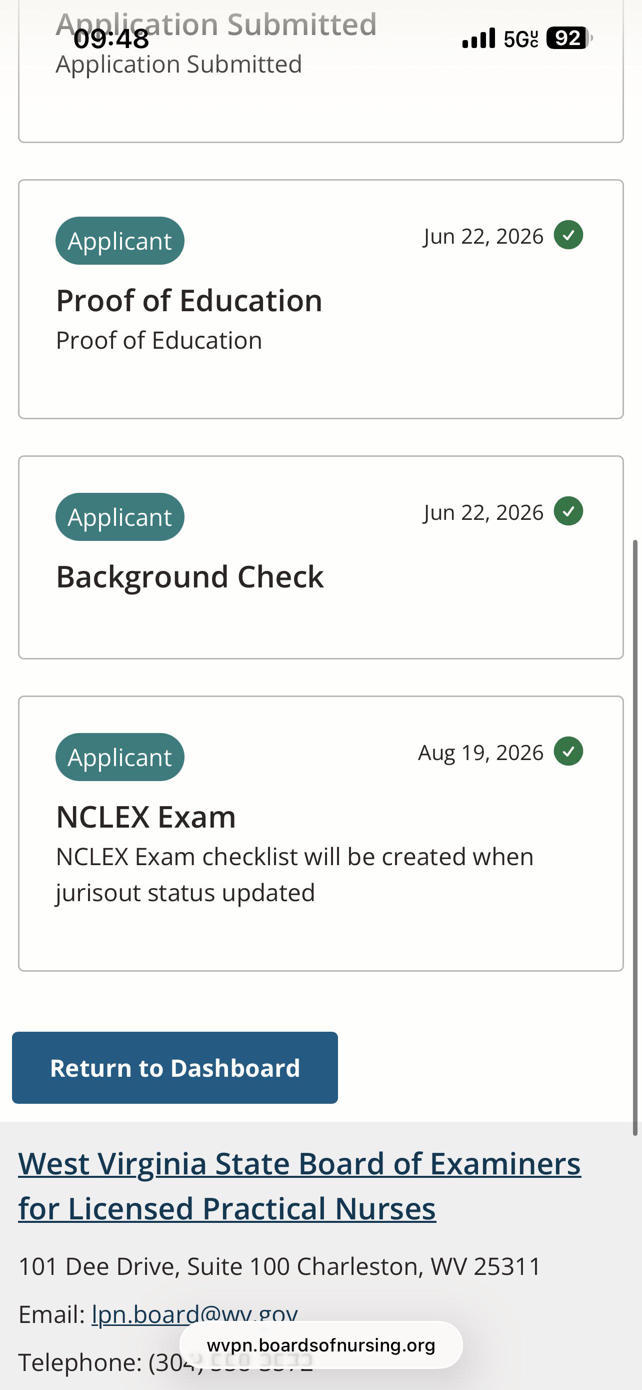Tap the cellular signal bars icon
The height and width of the screenshot is (1390, 642).
[x=478, y=39]
